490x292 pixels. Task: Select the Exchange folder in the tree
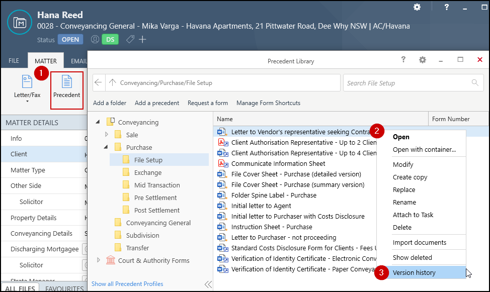point(147,172)
